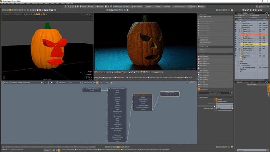Select the Pumpkin_Cutter node in graph
Image resolution: width=270 pixels, height=152 pixels.
[x=170, y=94]
